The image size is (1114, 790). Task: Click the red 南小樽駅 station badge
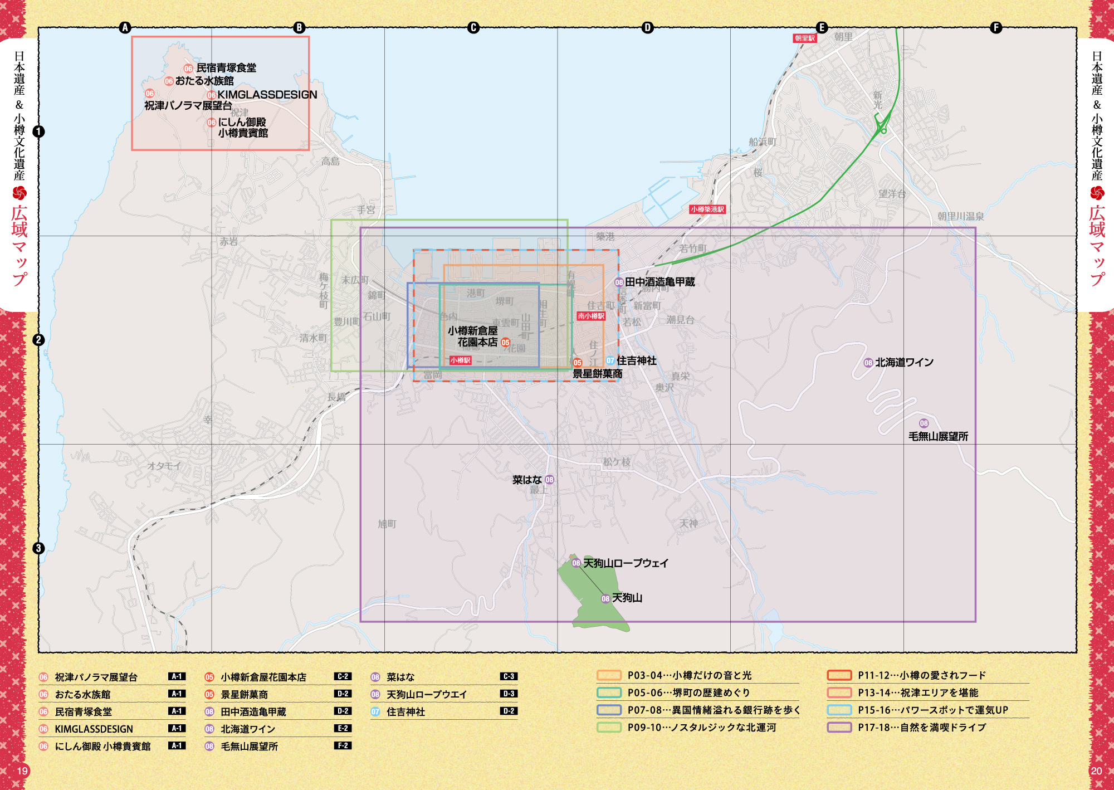pos(591,316)
